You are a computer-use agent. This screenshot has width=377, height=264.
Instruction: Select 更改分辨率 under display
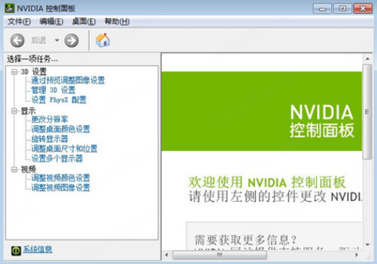50,119
